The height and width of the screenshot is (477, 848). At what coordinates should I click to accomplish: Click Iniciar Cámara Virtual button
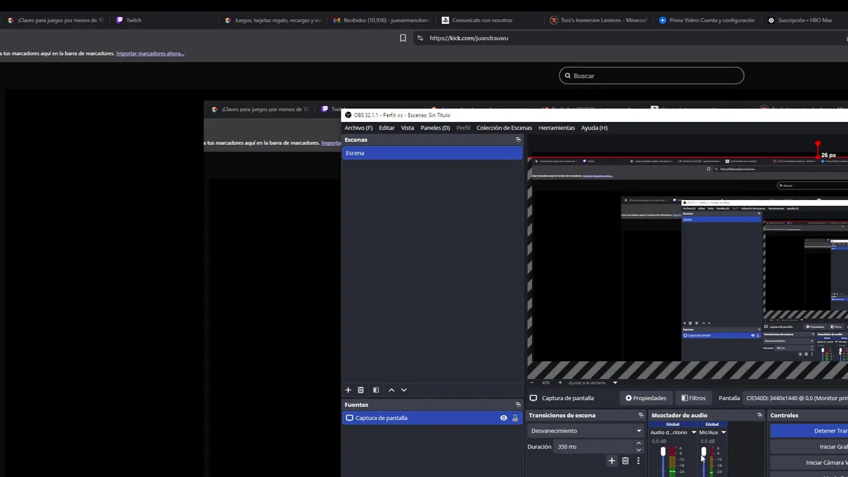810,462
